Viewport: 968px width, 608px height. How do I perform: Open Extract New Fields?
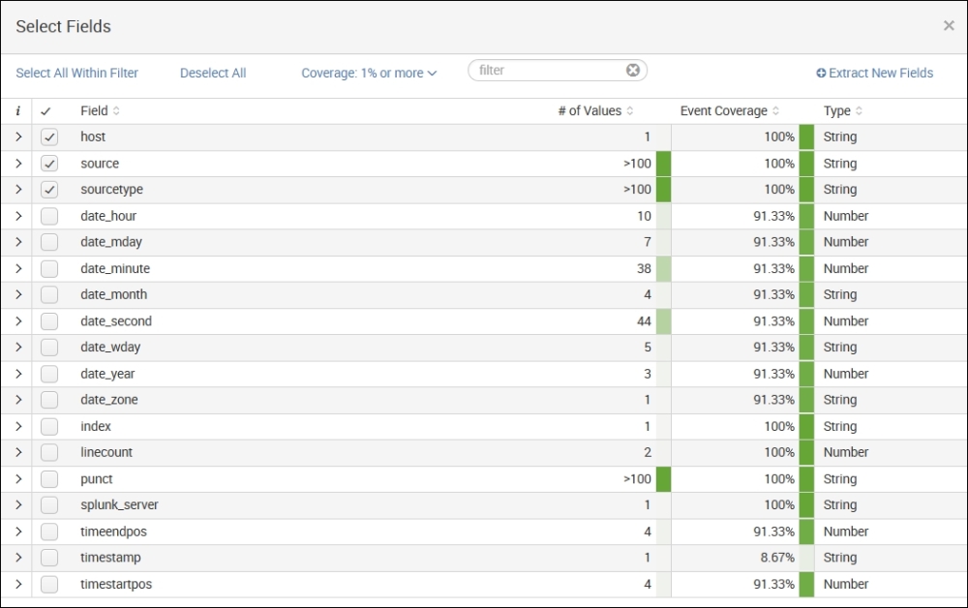pyautogui.click(x=875, y=74)
